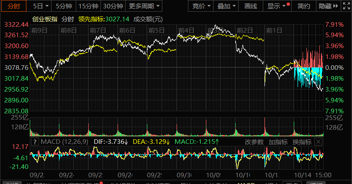Viewport: 352px width, 184px height.
Task: Click the 成交额(元) label
Action: click(x=148, y=19)
